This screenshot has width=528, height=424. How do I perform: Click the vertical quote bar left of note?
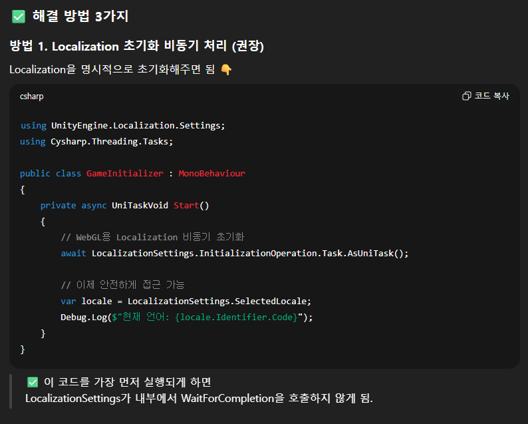tap(11, 391)
